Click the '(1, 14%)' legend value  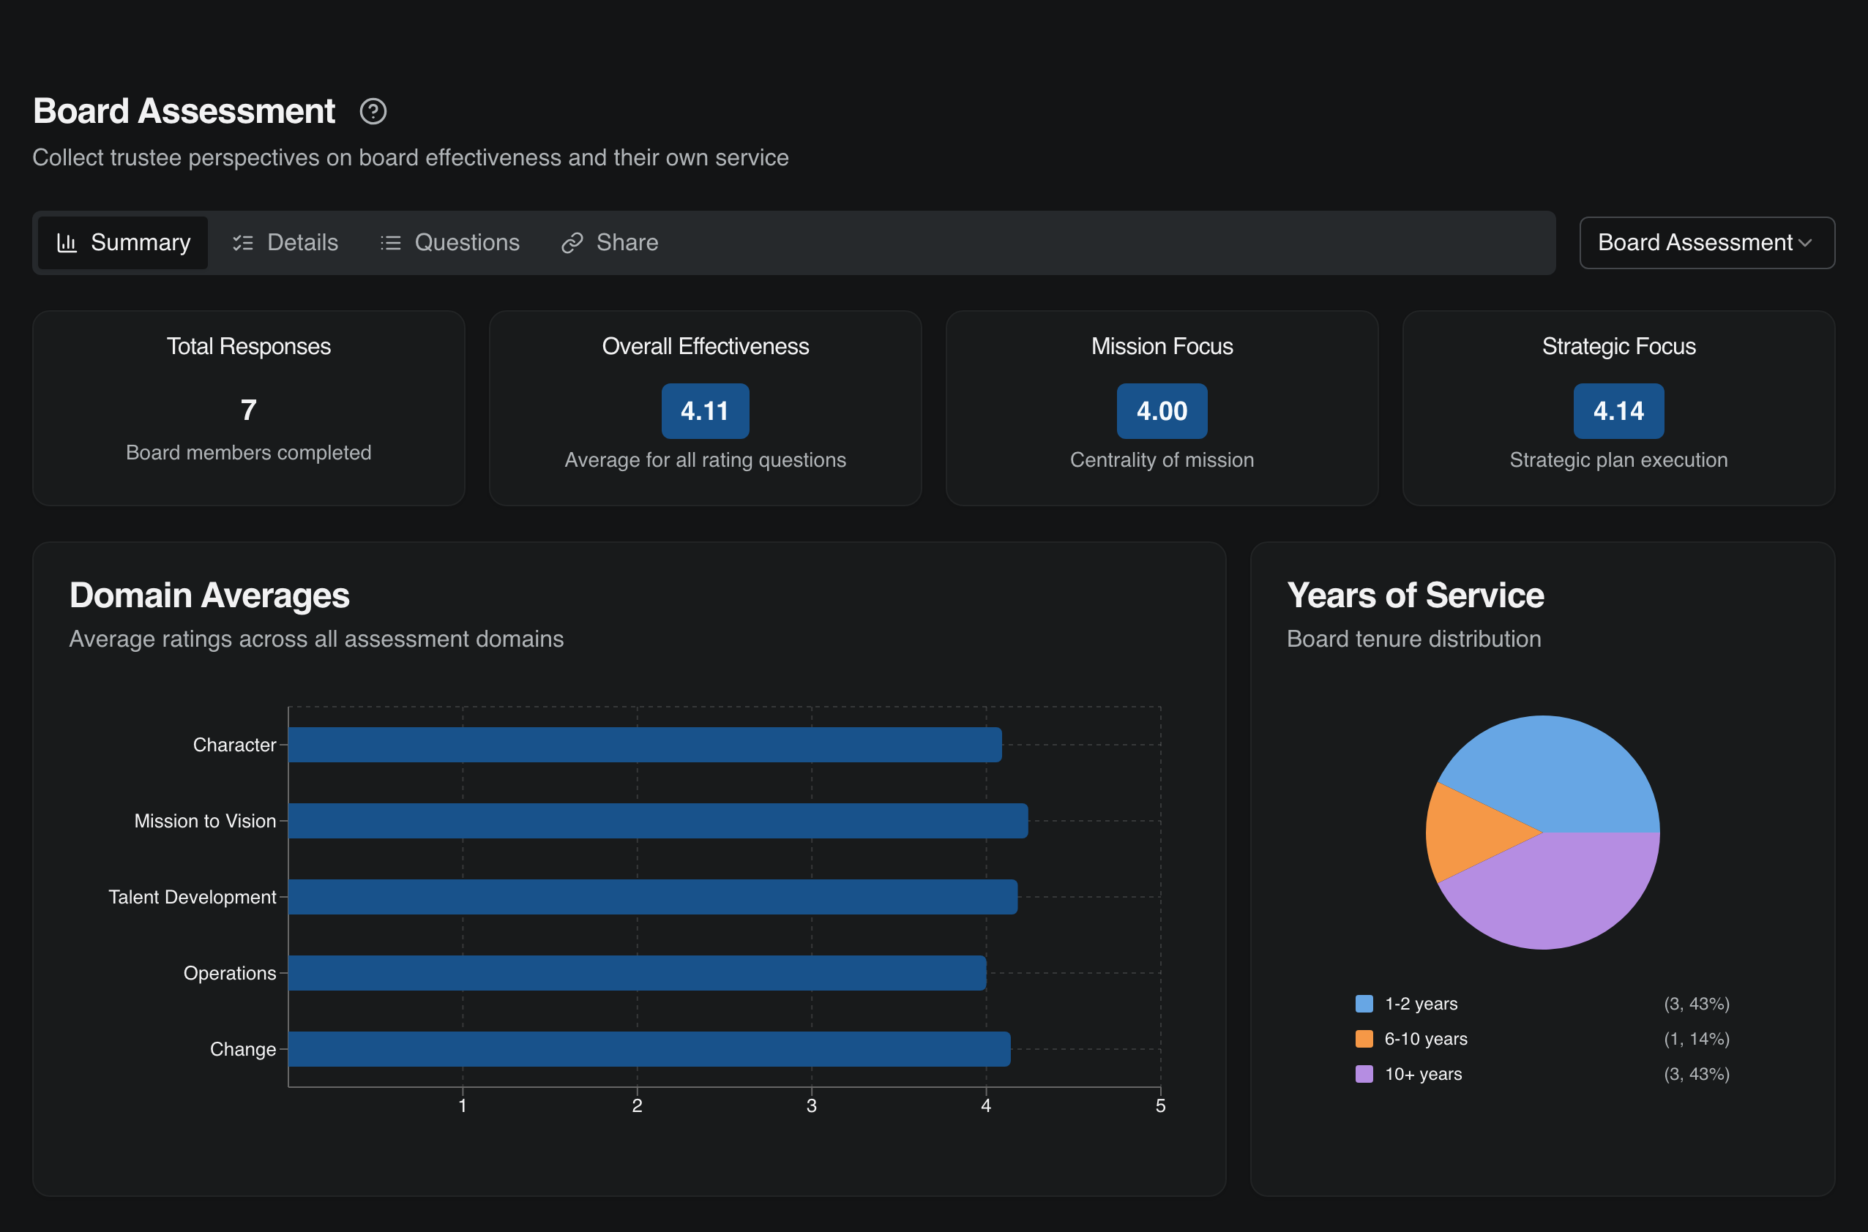click(1697, 1039)
